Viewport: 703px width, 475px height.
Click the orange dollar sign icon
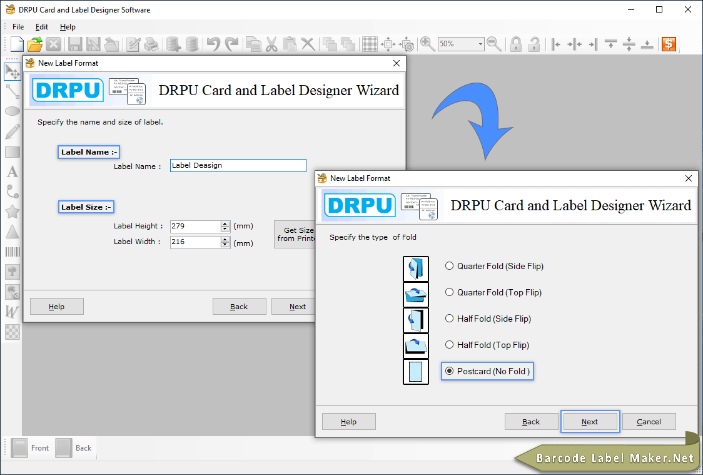(669, 44)
